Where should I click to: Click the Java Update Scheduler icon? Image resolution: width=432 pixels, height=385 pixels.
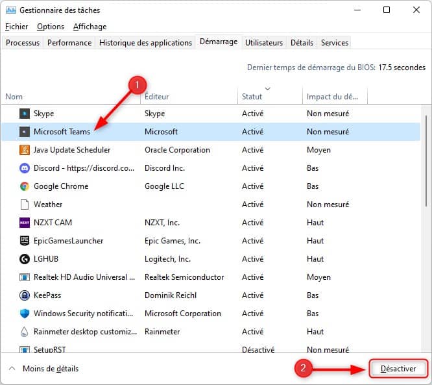[x=25, y=150]
